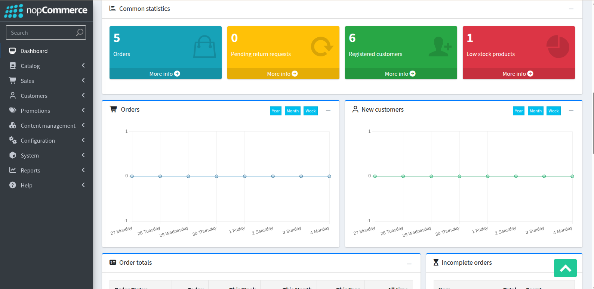Expand Content management using its chevron
594x289 pixels.
click(83, 125)
